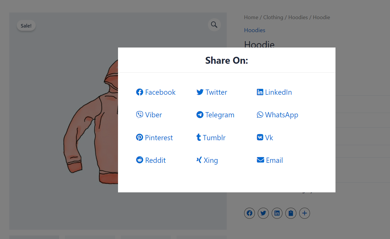The height and width of the screenshot is (239, 390).
Task: Select LinkedIn from the share options
Action: point(274,92)
